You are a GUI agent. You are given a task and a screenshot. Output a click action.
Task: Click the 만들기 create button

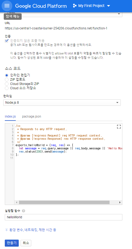click(x=12, y=243)
